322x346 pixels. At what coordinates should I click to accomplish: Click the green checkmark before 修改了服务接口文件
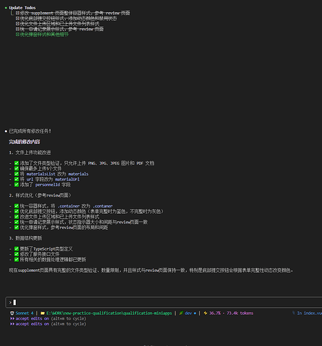pyautogui.click(x=17, y=254)
